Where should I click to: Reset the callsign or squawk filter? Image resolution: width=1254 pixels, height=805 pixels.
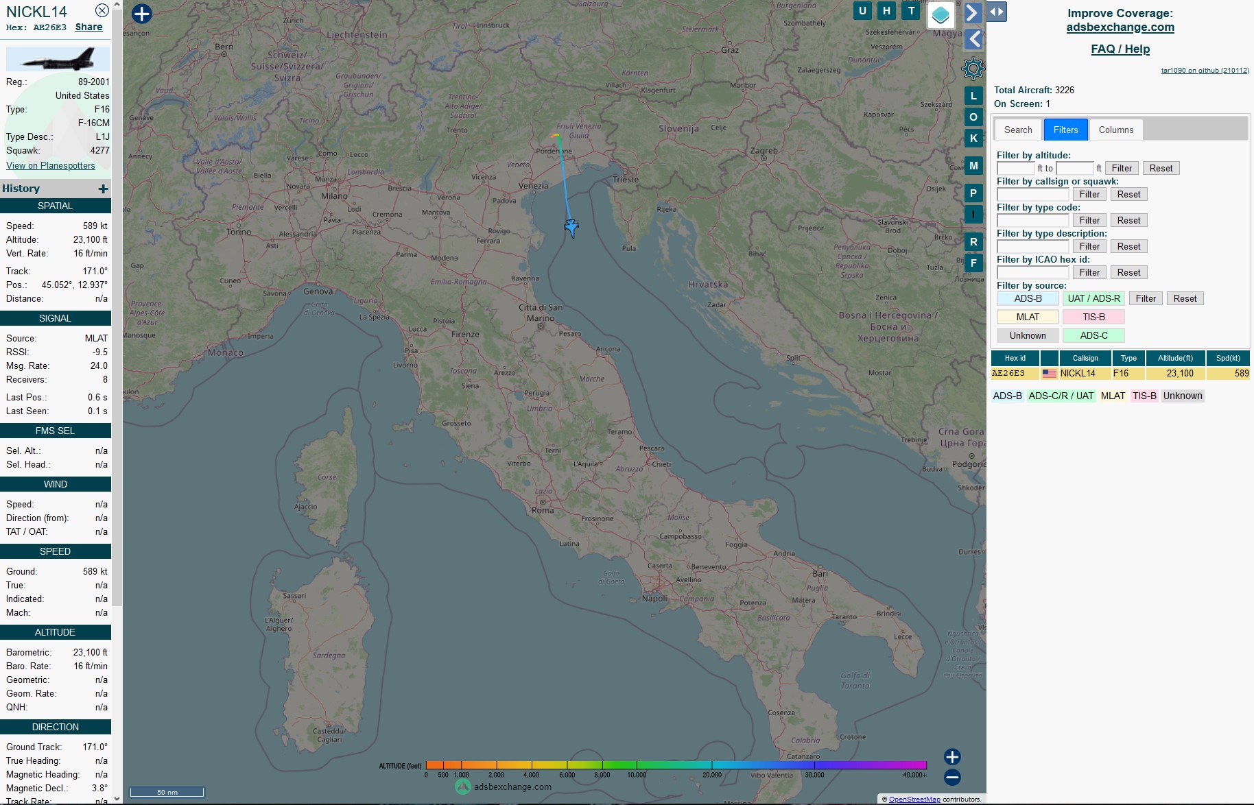pyautogui.click(x=1128, y=194)
